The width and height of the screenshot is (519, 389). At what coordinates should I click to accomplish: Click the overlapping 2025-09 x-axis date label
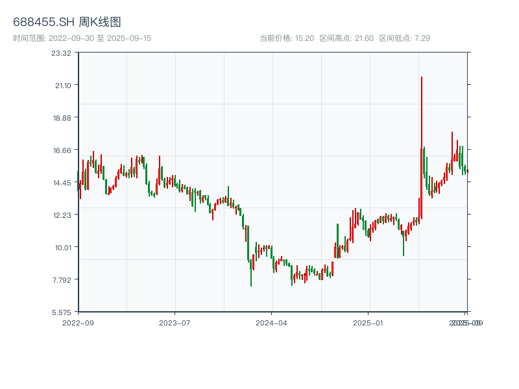tap(466, 322)
